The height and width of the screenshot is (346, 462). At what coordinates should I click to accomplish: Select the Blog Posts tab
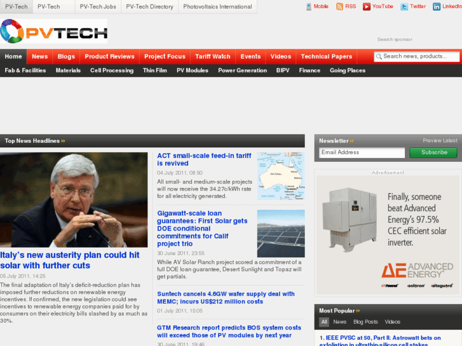[365, 322]
